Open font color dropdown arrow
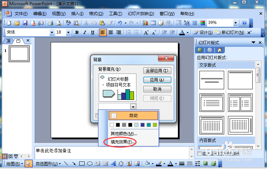The image size is (267, 169). 187,32
